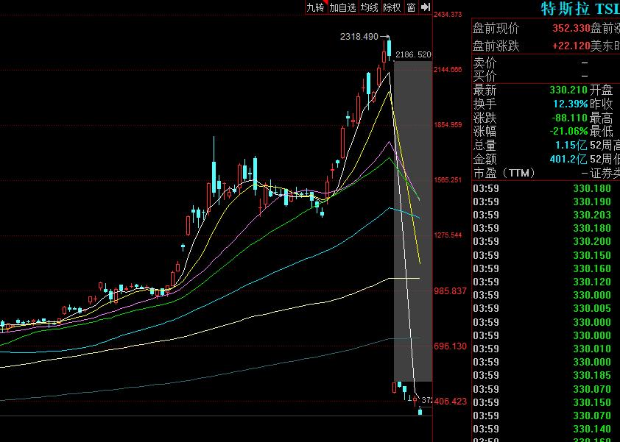Image resolution: width=620 pixels, height=442 pixels.
Task: Click the 最新 price 330.210
Action: (568, 90)
